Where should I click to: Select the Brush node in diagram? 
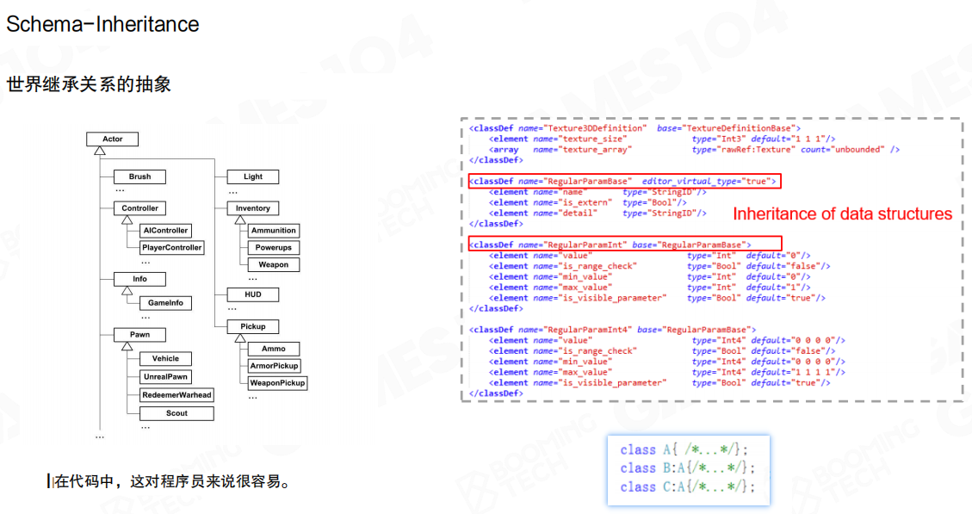(x=139, y=176)
